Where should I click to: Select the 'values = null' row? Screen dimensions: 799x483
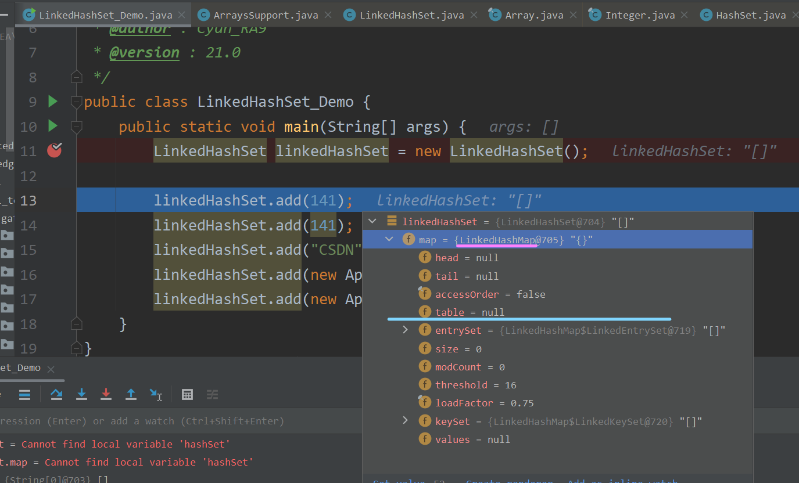(x=557, y=439)
